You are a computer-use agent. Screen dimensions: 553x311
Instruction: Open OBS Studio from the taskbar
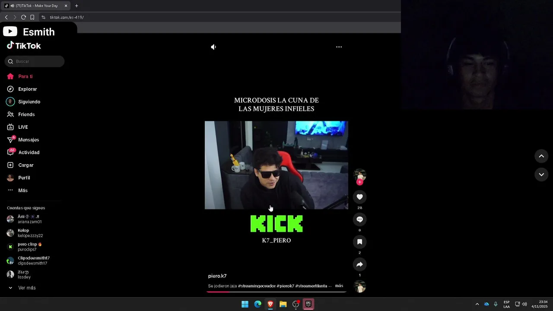pos(296,304)
